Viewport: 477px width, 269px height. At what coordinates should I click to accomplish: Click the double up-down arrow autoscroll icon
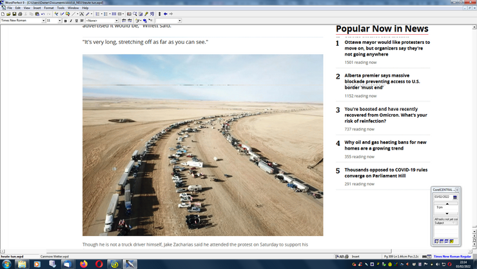[159, 14]
